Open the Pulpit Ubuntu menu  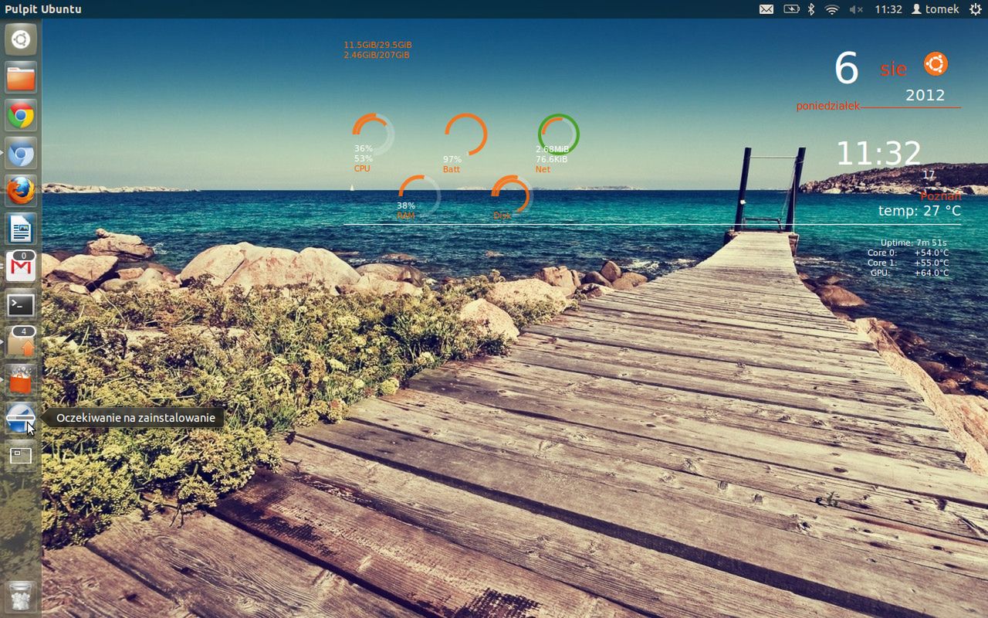[x=42, y=9]
